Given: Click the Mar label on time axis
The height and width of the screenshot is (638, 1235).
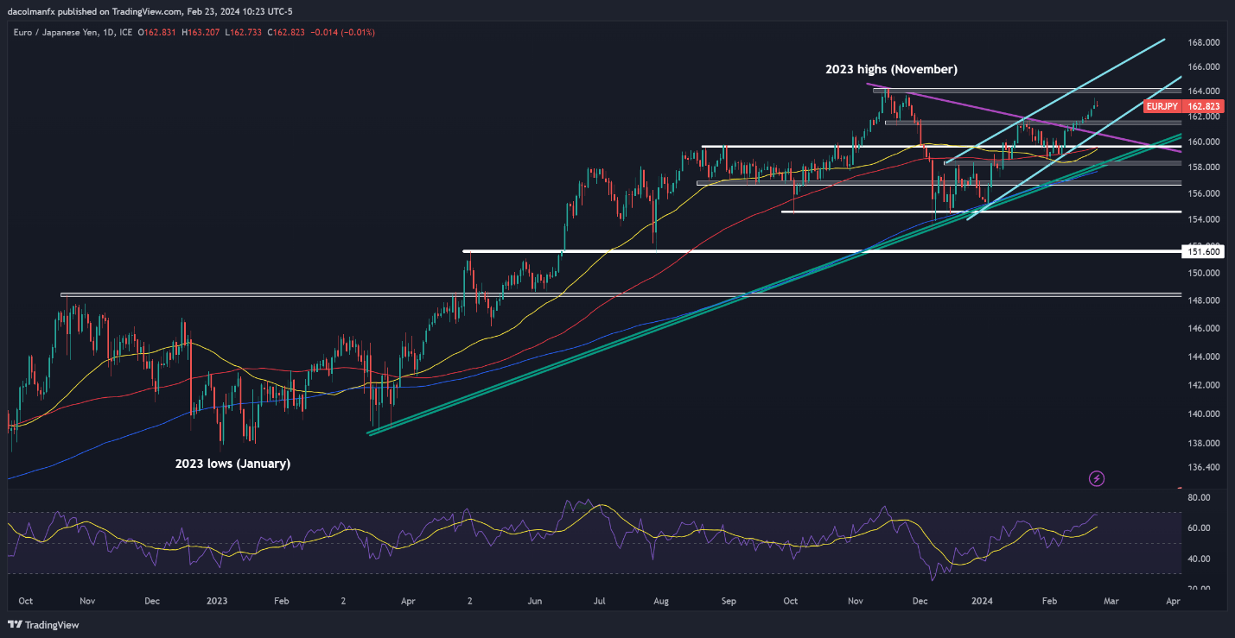Looking at the screenshot, I should (x=1109, y=600).
